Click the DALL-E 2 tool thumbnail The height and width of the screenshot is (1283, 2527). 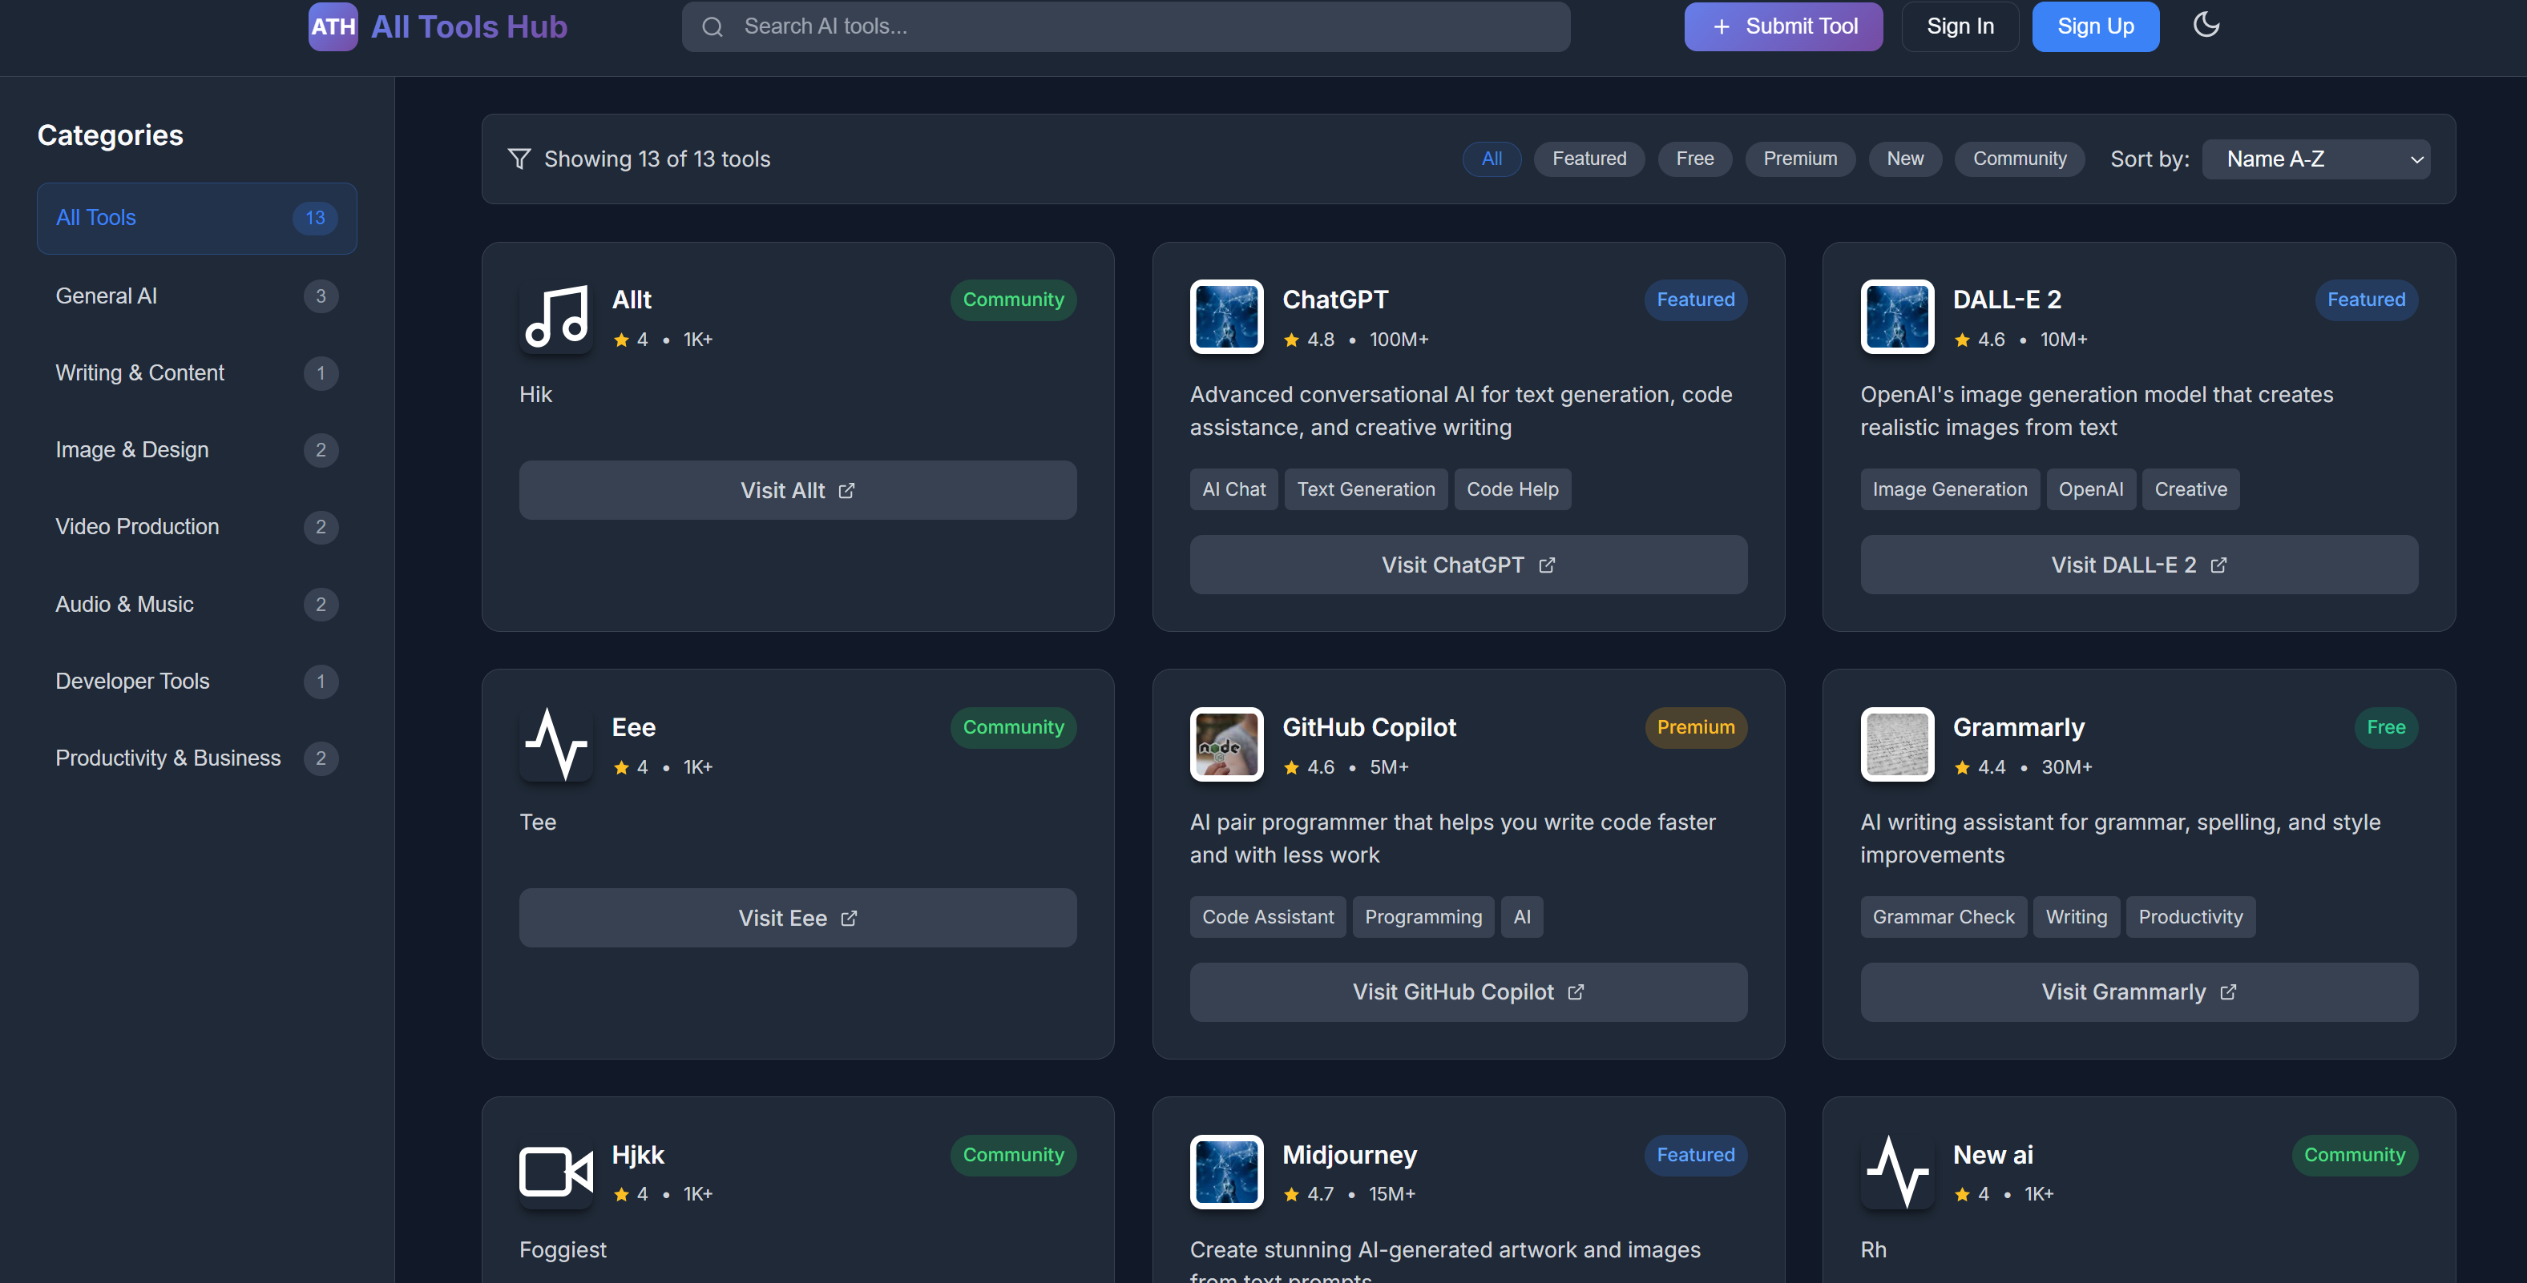[1896, 316]
